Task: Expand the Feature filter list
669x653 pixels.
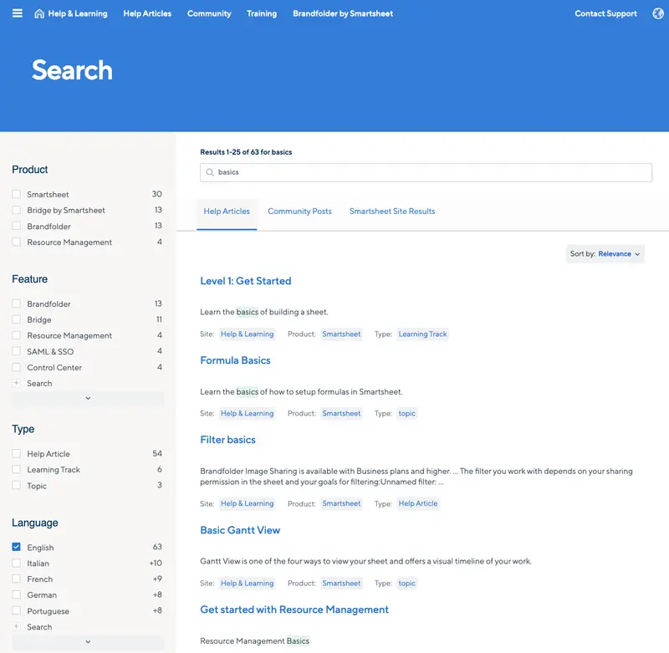Action: coord(87,399)
